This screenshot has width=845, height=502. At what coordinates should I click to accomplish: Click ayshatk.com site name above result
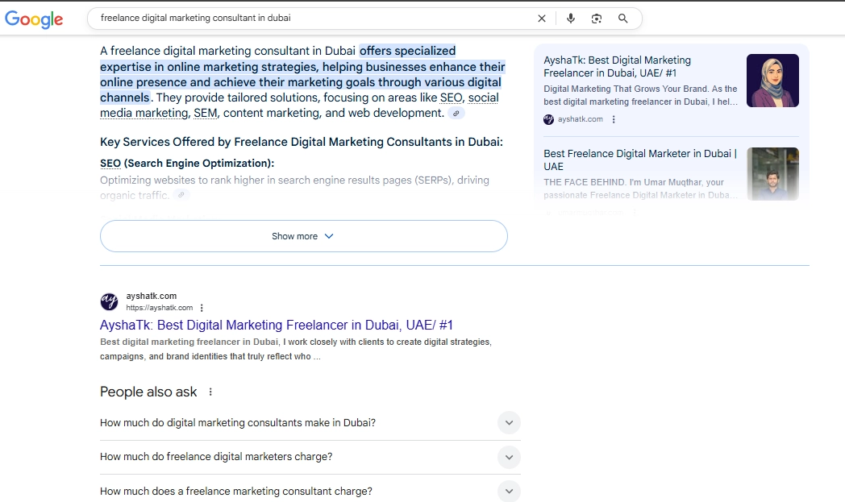tap(152, 297)
